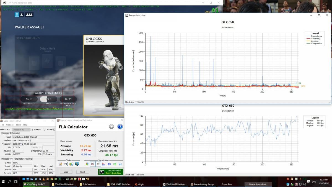The image size is (332, 187).
Task: Show the blue bar chart visualization
Action: coord(120,164)
